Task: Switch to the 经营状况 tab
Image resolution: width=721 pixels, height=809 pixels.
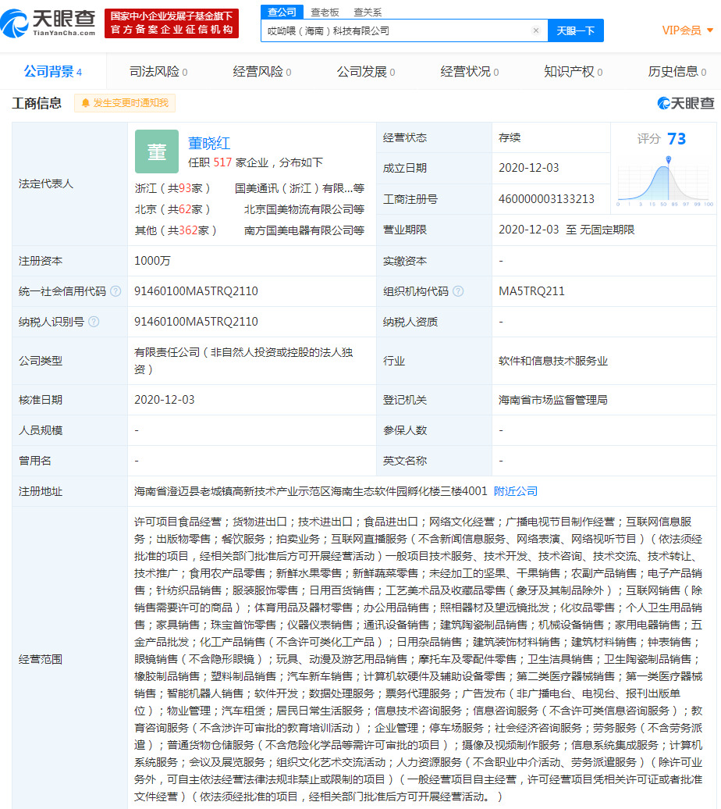Action: pos(469,71)
